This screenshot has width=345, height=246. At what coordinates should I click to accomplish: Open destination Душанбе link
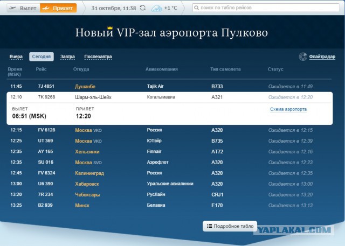(x=85, y=87)
